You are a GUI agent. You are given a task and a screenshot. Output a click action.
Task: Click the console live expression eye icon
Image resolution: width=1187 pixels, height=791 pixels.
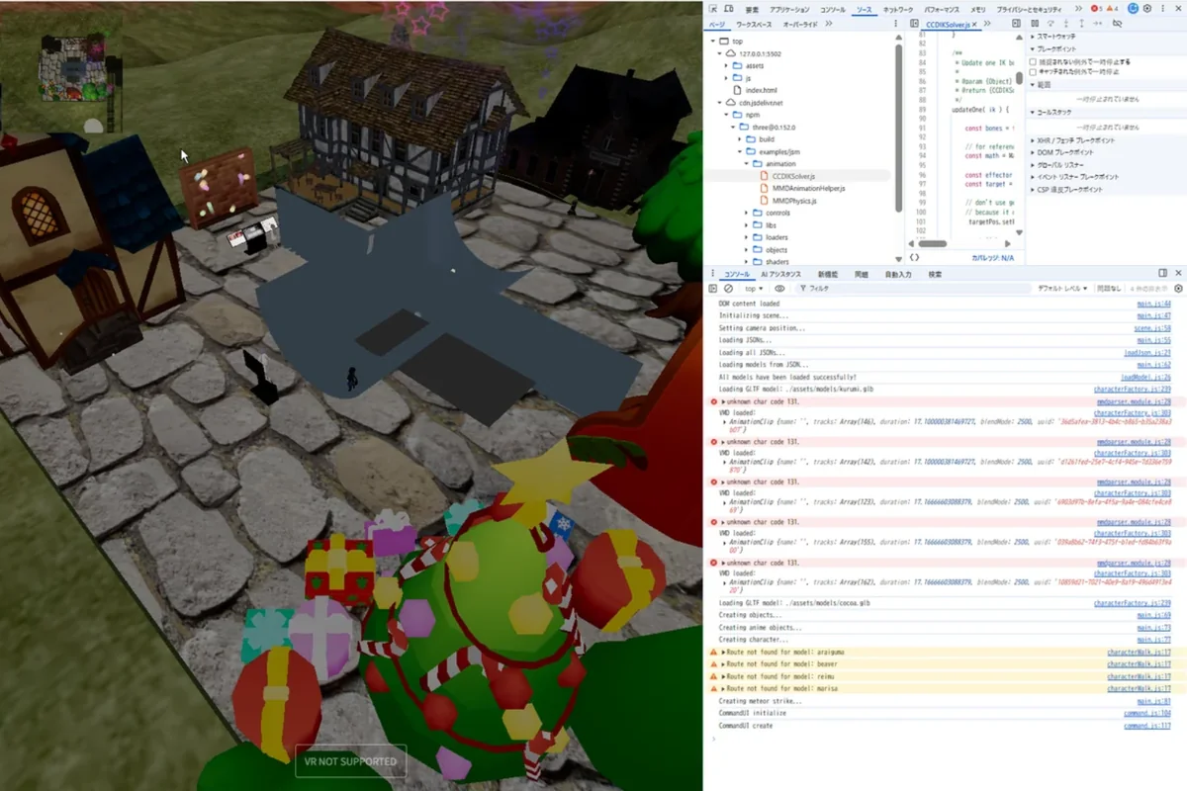pos(779,289)
